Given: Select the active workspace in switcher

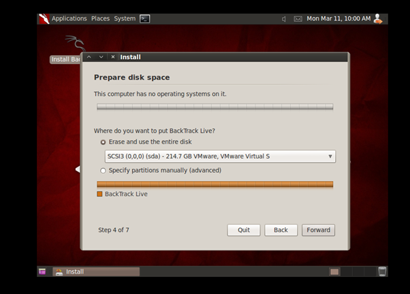Looking at the screenshot, I should coord(334,272).
